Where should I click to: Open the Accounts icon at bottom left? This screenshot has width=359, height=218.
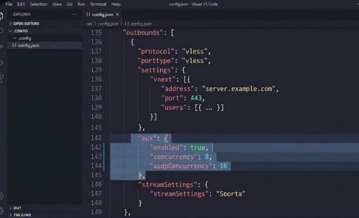2,196
